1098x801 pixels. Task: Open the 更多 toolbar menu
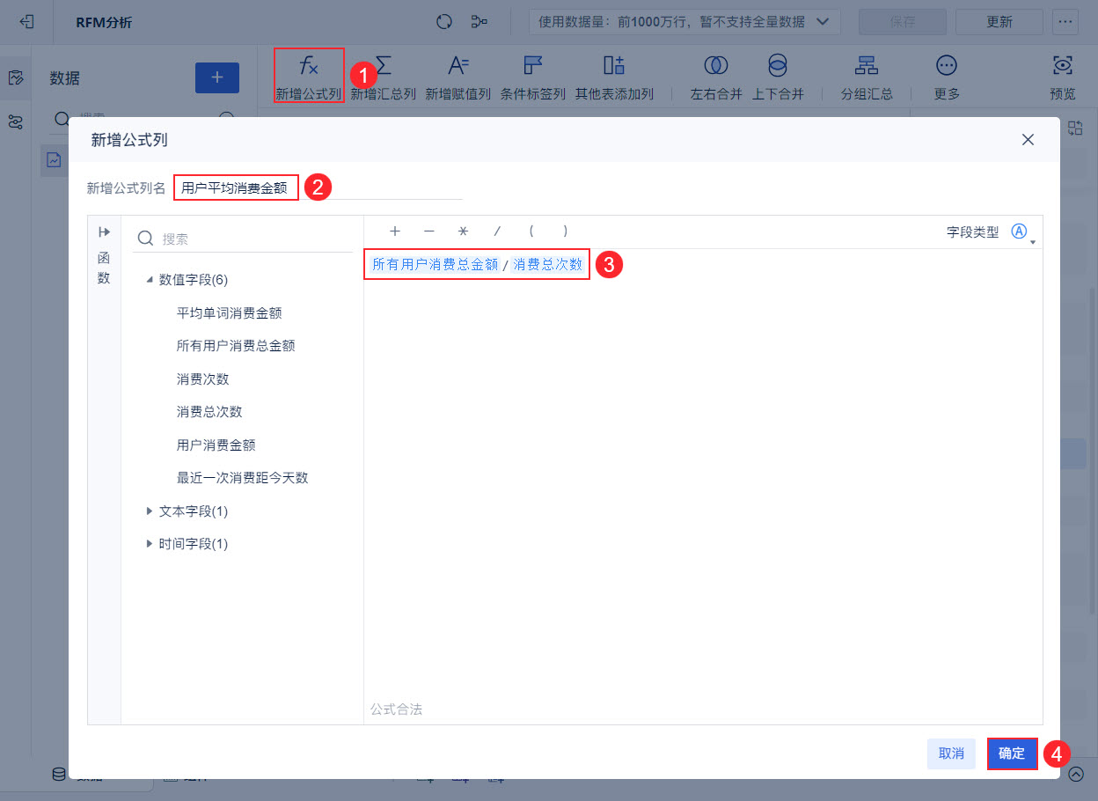(x=947, y=65)
